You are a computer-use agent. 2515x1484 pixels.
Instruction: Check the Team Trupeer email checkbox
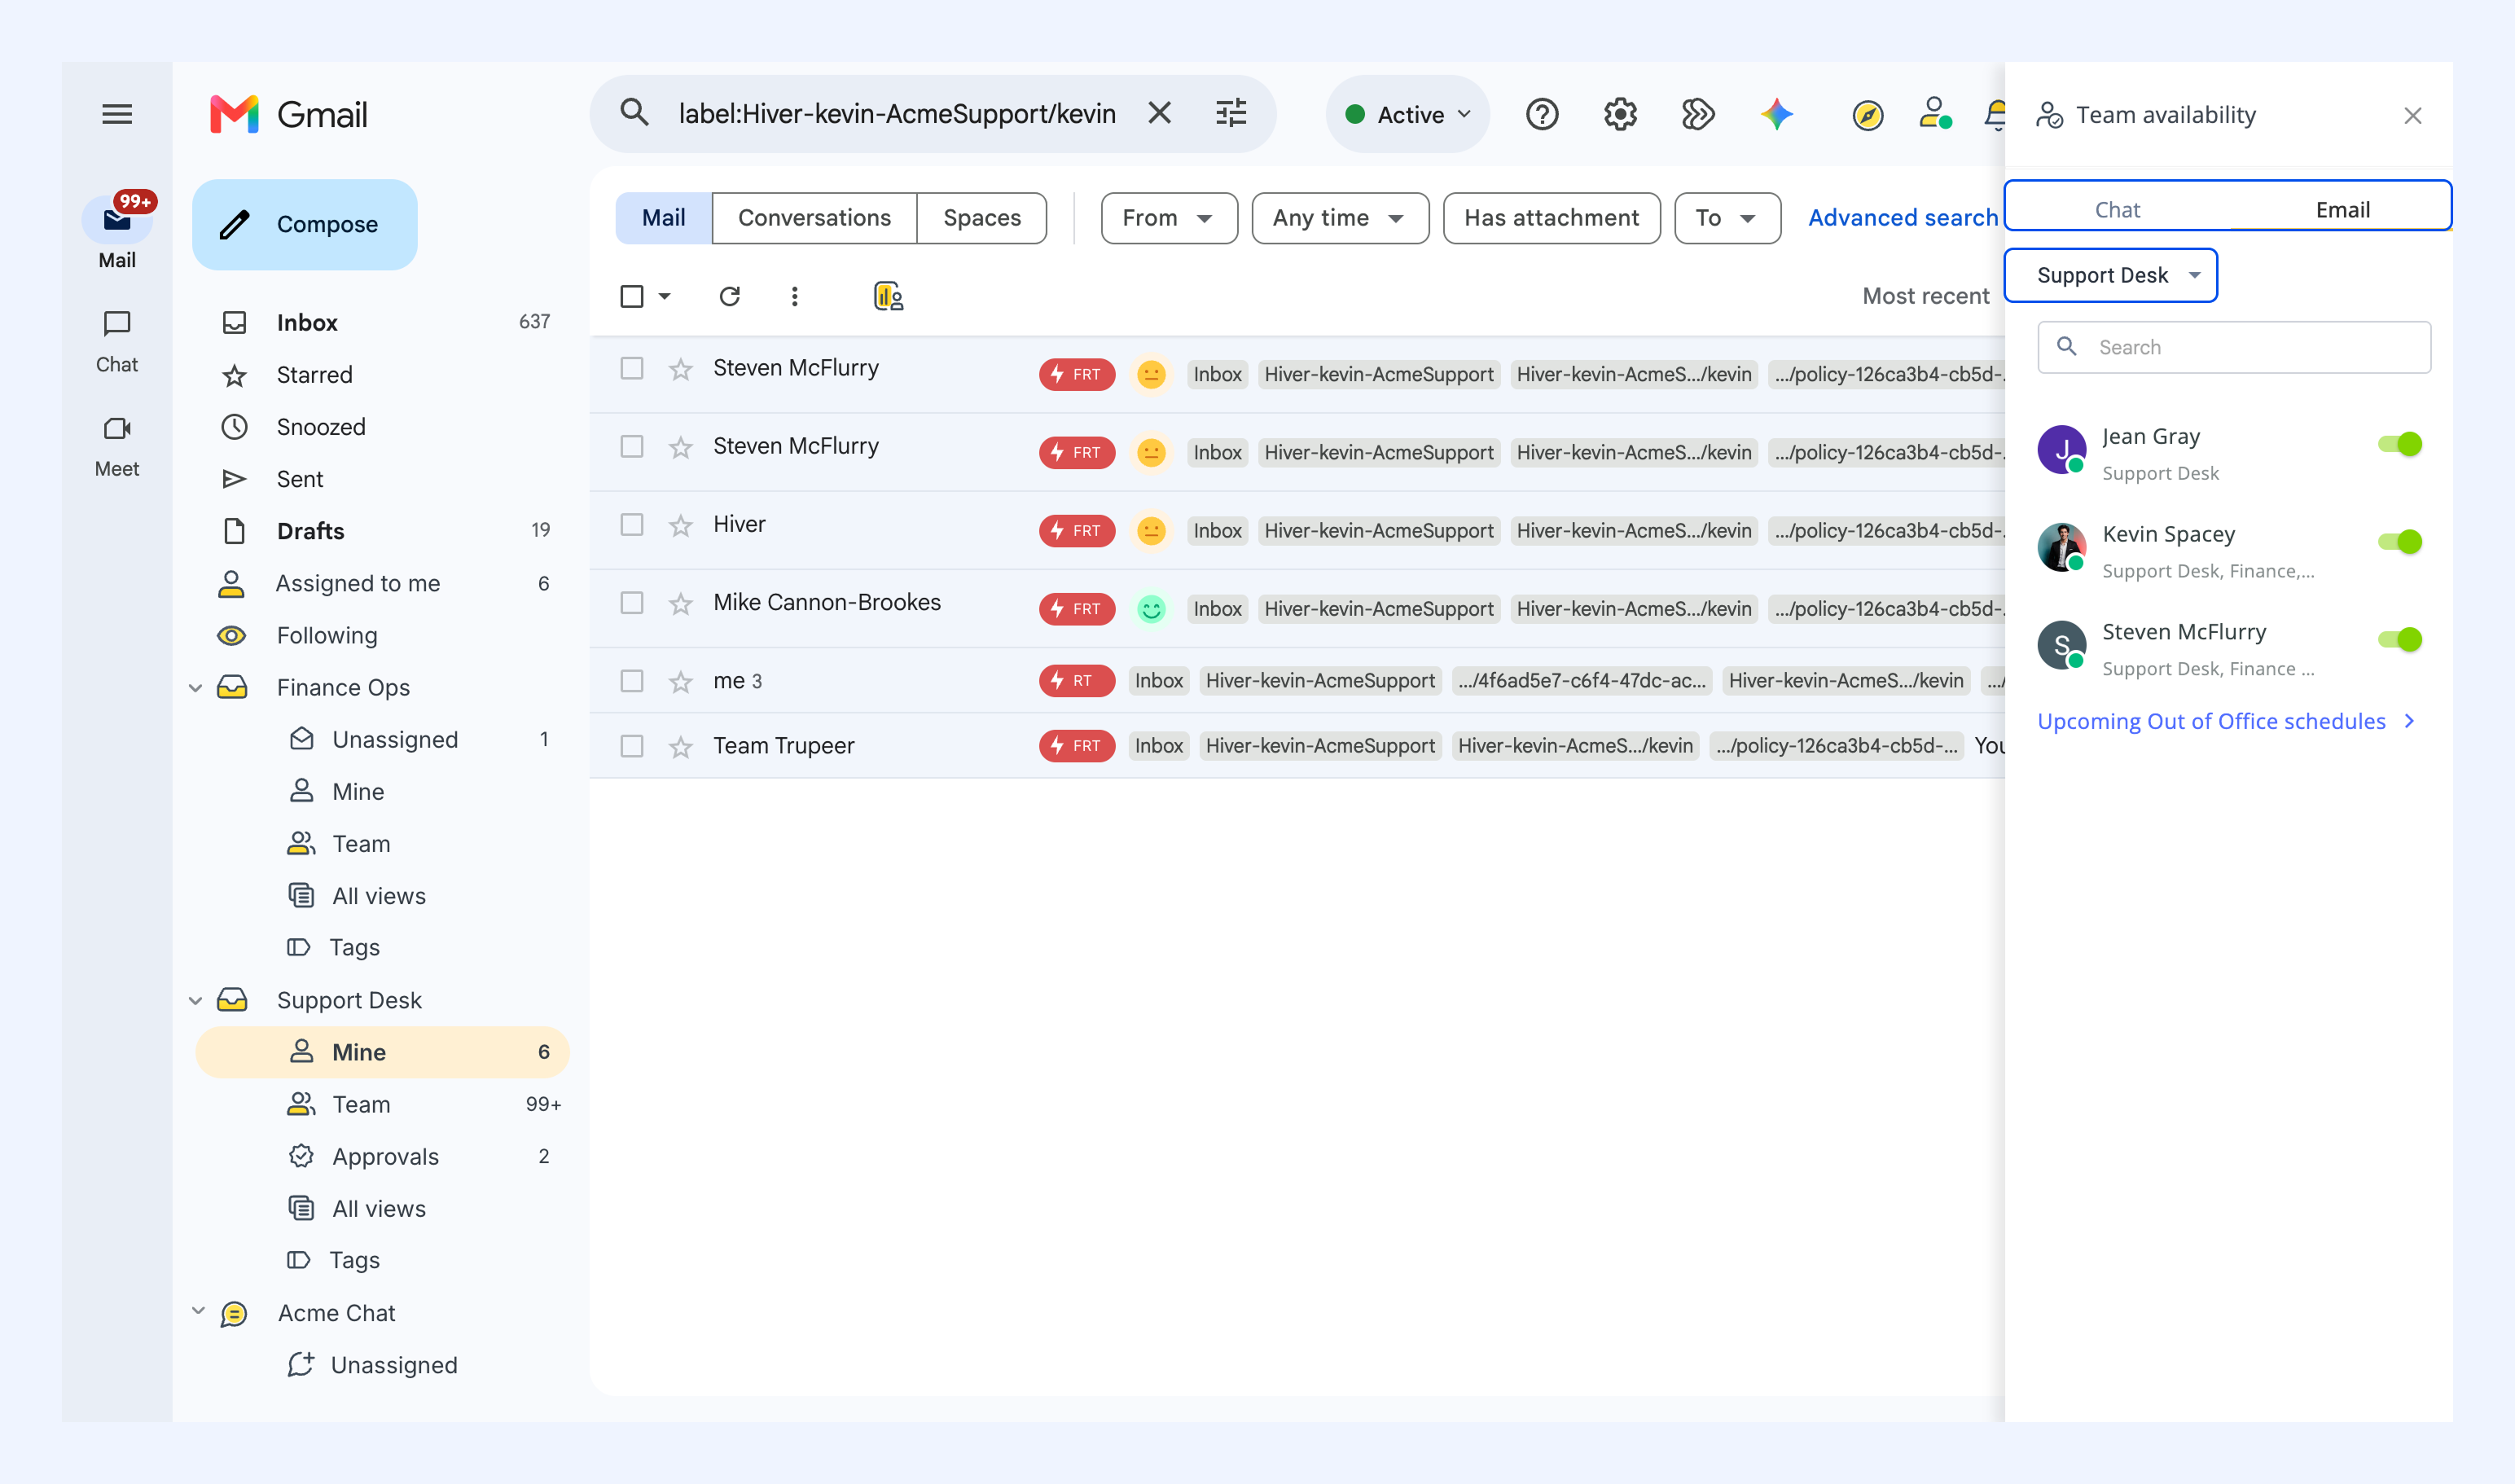click(x=632, y=746)
